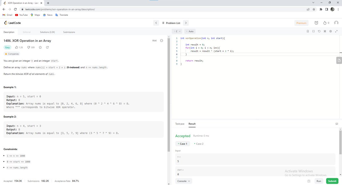Click the problem title "1486. XOR Operation in an Array"
Screen dimensions: 342x185
click(x=27, y=41)
